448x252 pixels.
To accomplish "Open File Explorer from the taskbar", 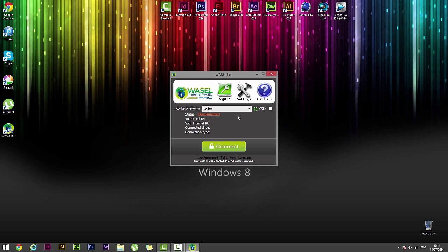I will [x=120, y=247].
